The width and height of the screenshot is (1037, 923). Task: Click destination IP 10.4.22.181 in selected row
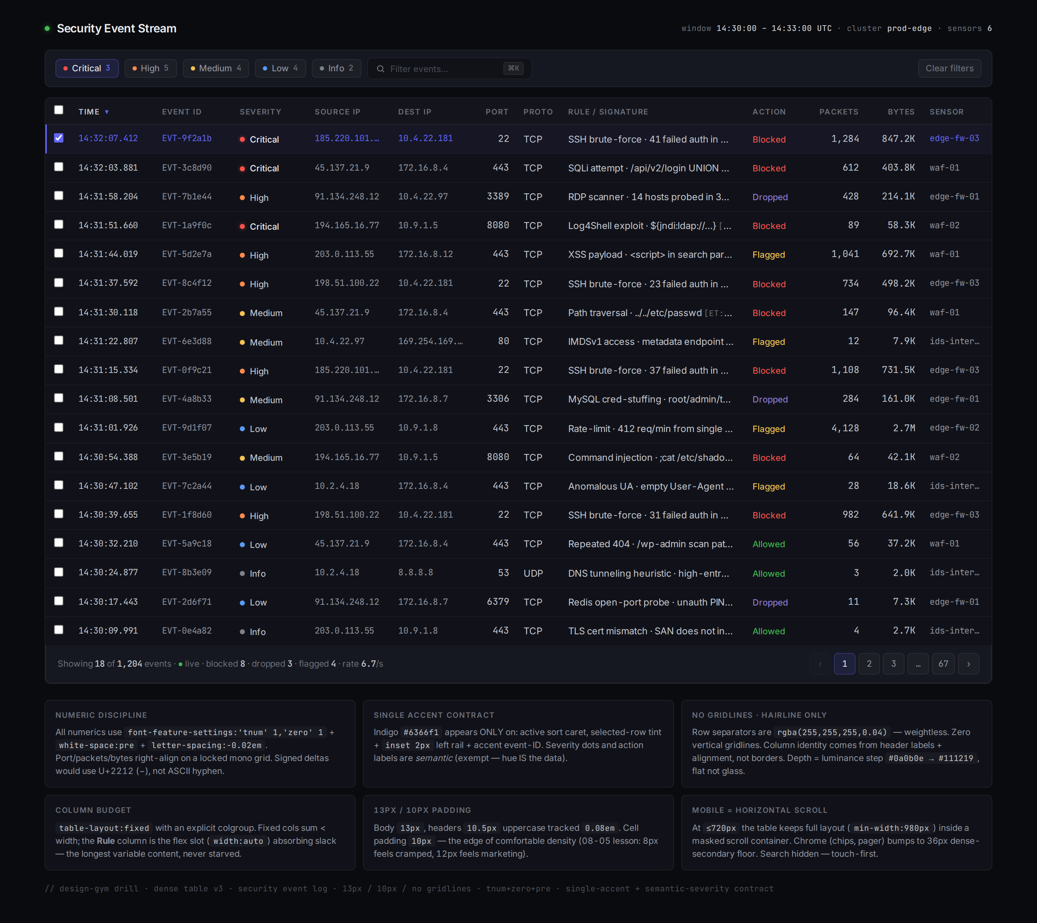coord(425,138)
